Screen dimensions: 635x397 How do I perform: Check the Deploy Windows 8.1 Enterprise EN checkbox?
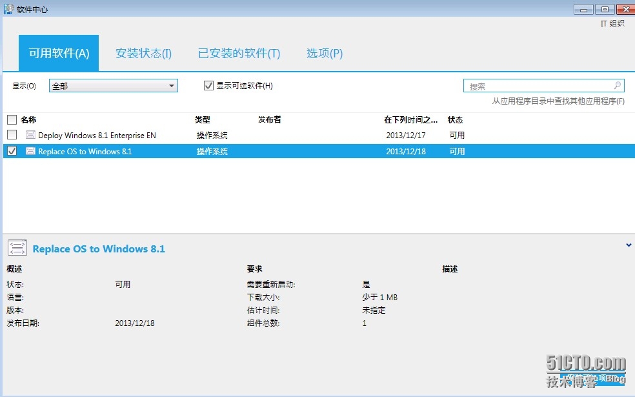(12, 134)
